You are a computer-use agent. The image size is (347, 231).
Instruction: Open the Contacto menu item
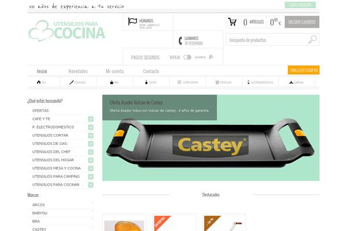(151, 71)
